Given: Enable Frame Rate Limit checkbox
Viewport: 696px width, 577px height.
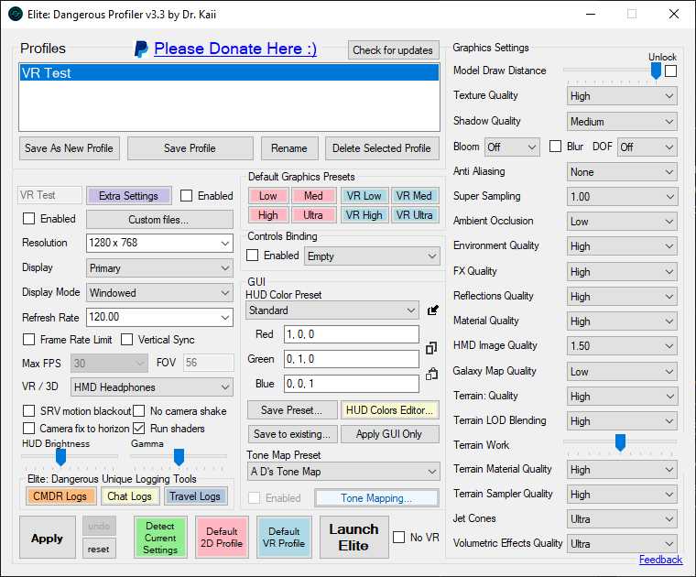Looking at the screenshot, I should pyautogui.click(x=29, y=340).
